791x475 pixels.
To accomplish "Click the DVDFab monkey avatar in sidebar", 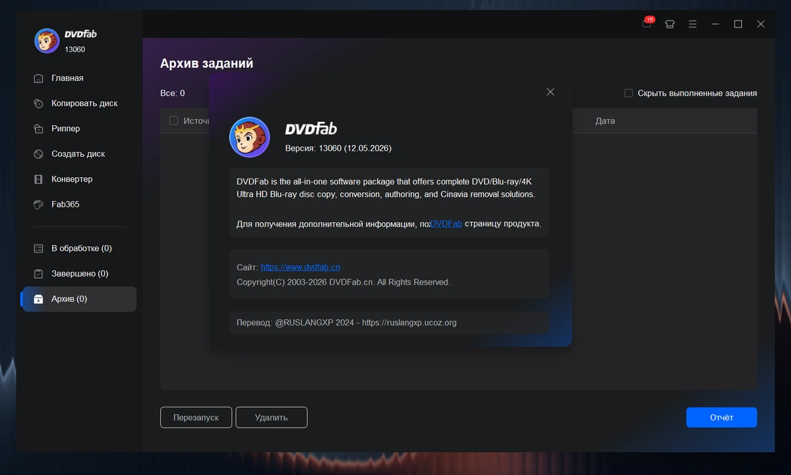I will (x=47, y=41).
